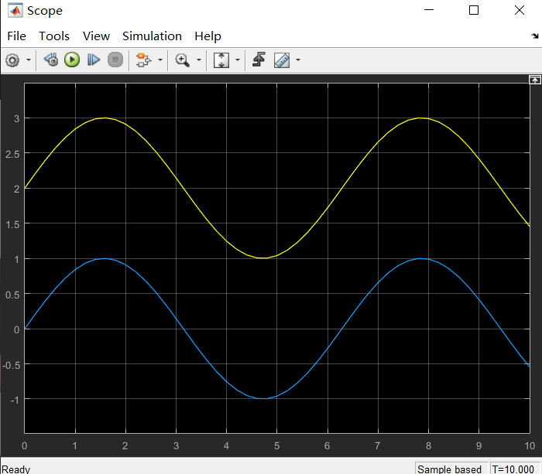Open the Cursor Measurements ruler icon
Viewport: 542px width, 474px height.
pyautogui.click(x=282, y=60)
